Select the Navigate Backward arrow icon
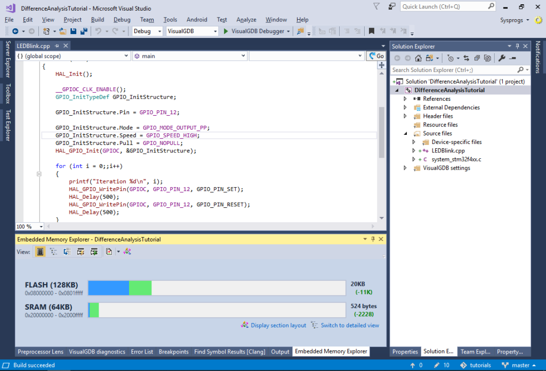This screenshot has width=546, height=371. coord(15,31)
